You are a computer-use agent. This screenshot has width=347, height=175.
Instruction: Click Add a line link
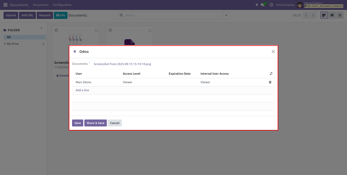(x=82, y=90)
